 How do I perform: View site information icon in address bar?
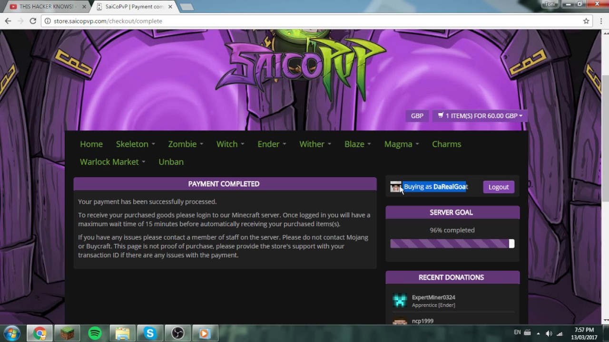[x=48, y=21]
